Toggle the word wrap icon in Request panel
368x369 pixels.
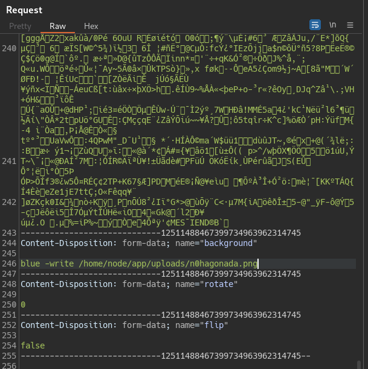click(315, 25)
